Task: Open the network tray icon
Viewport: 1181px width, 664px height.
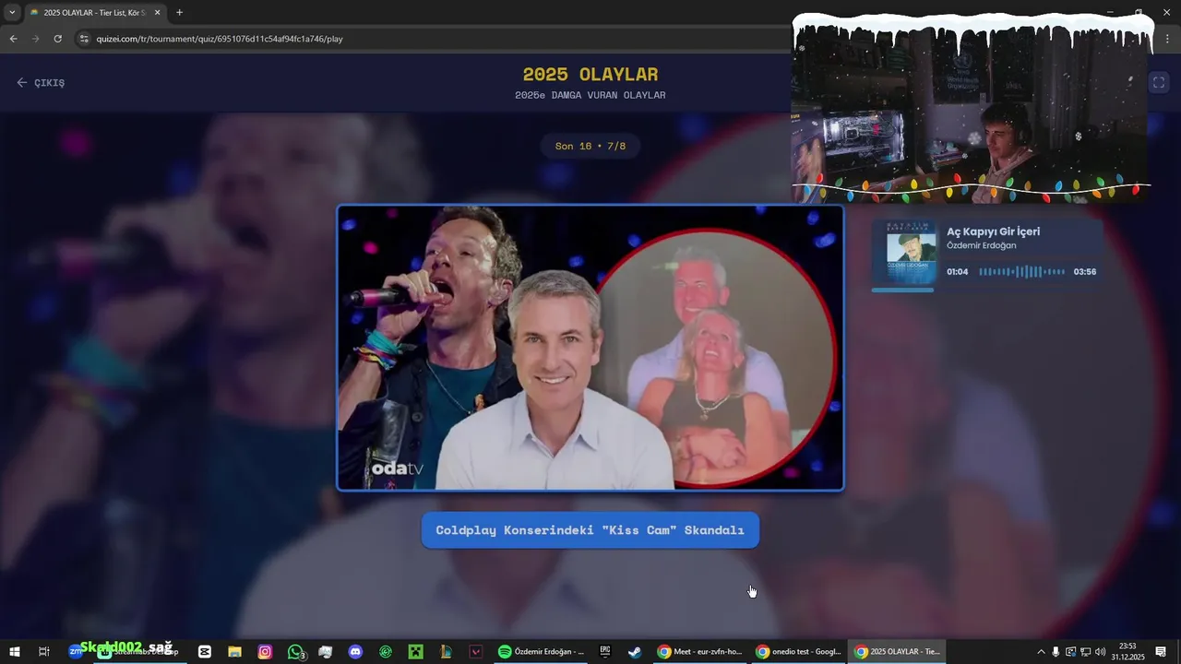Action: click(x=1085, y=652)
